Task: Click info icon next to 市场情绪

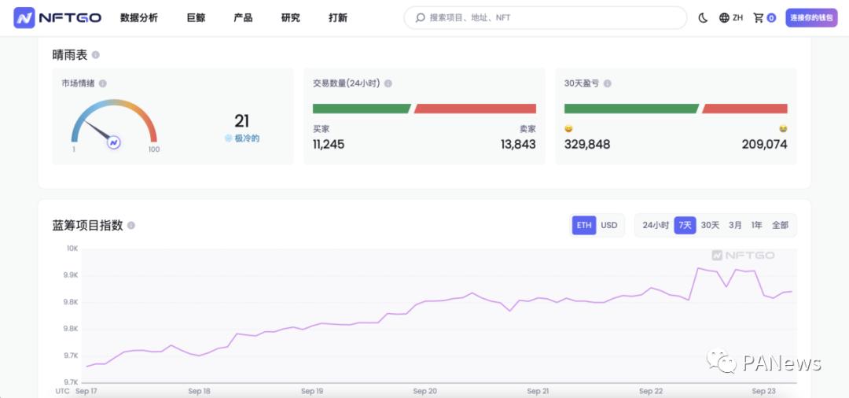Action: [x=103, y=83]
